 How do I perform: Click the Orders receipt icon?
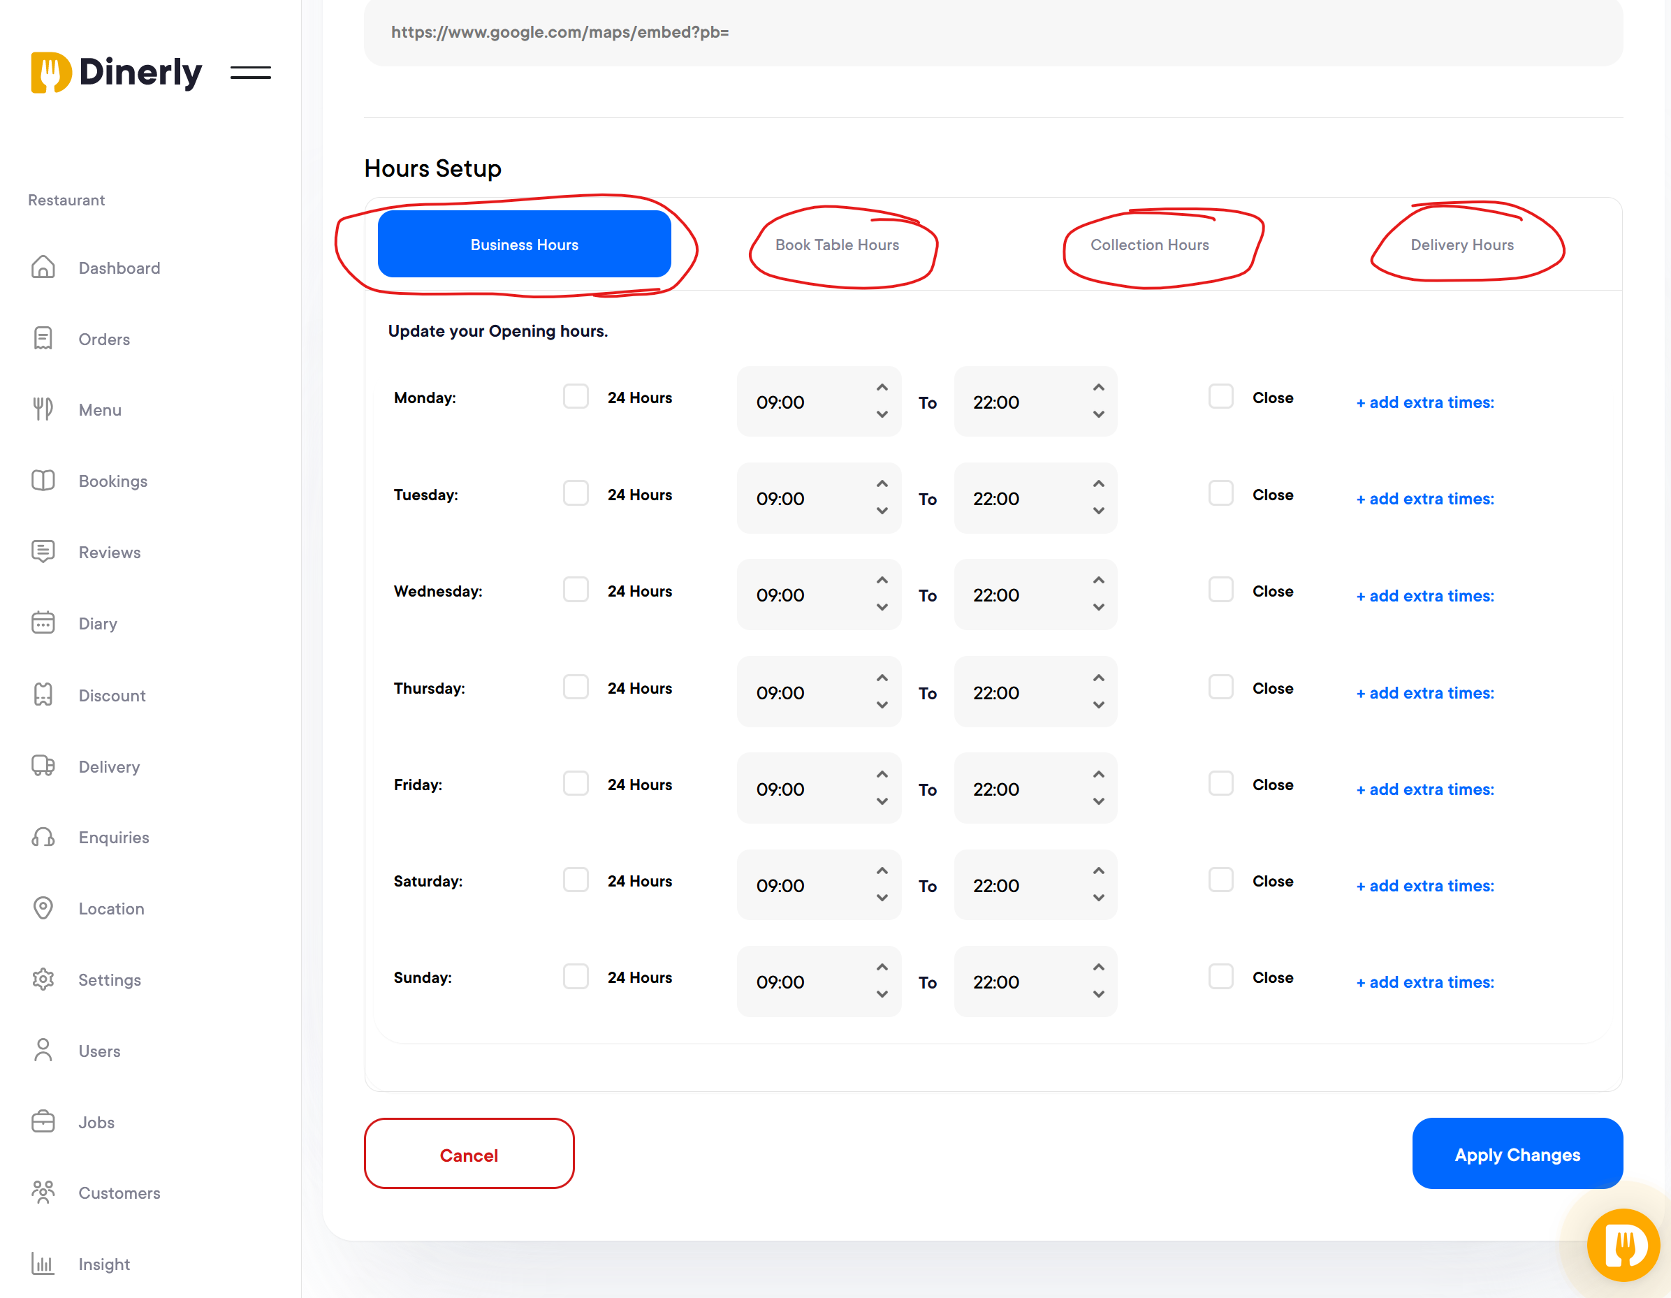pyautogui.click(x=43, y=338)
